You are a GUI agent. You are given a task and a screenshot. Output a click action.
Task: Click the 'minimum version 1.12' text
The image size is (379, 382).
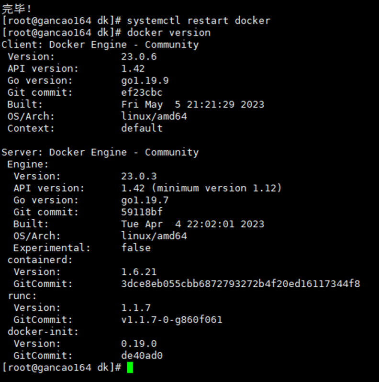(216, 188)
